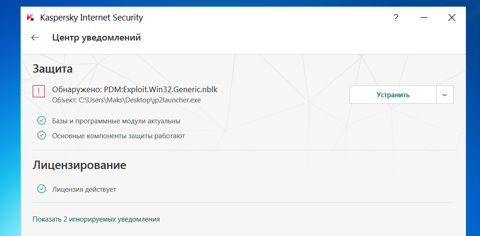Image resolution: width=480 pixels, height=236 pixels.
Task: Select the detected PDM:Exploit.Win32.Generic.nblk entry
Action: [135, 89]
